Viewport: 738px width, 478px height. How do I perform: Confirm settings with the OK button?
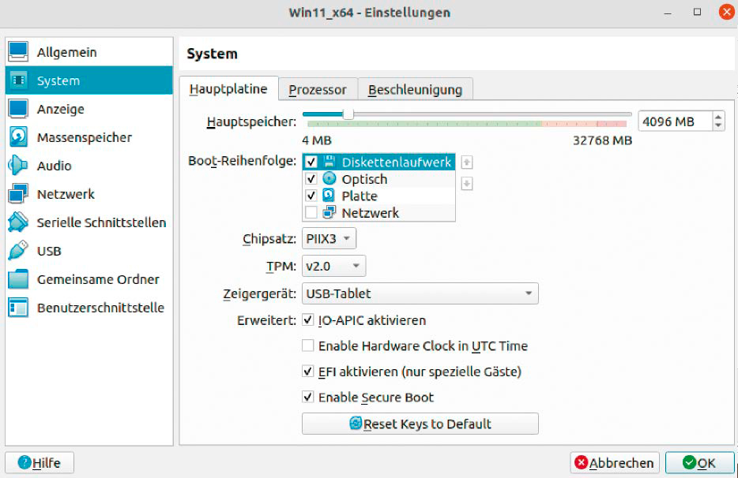699,463
